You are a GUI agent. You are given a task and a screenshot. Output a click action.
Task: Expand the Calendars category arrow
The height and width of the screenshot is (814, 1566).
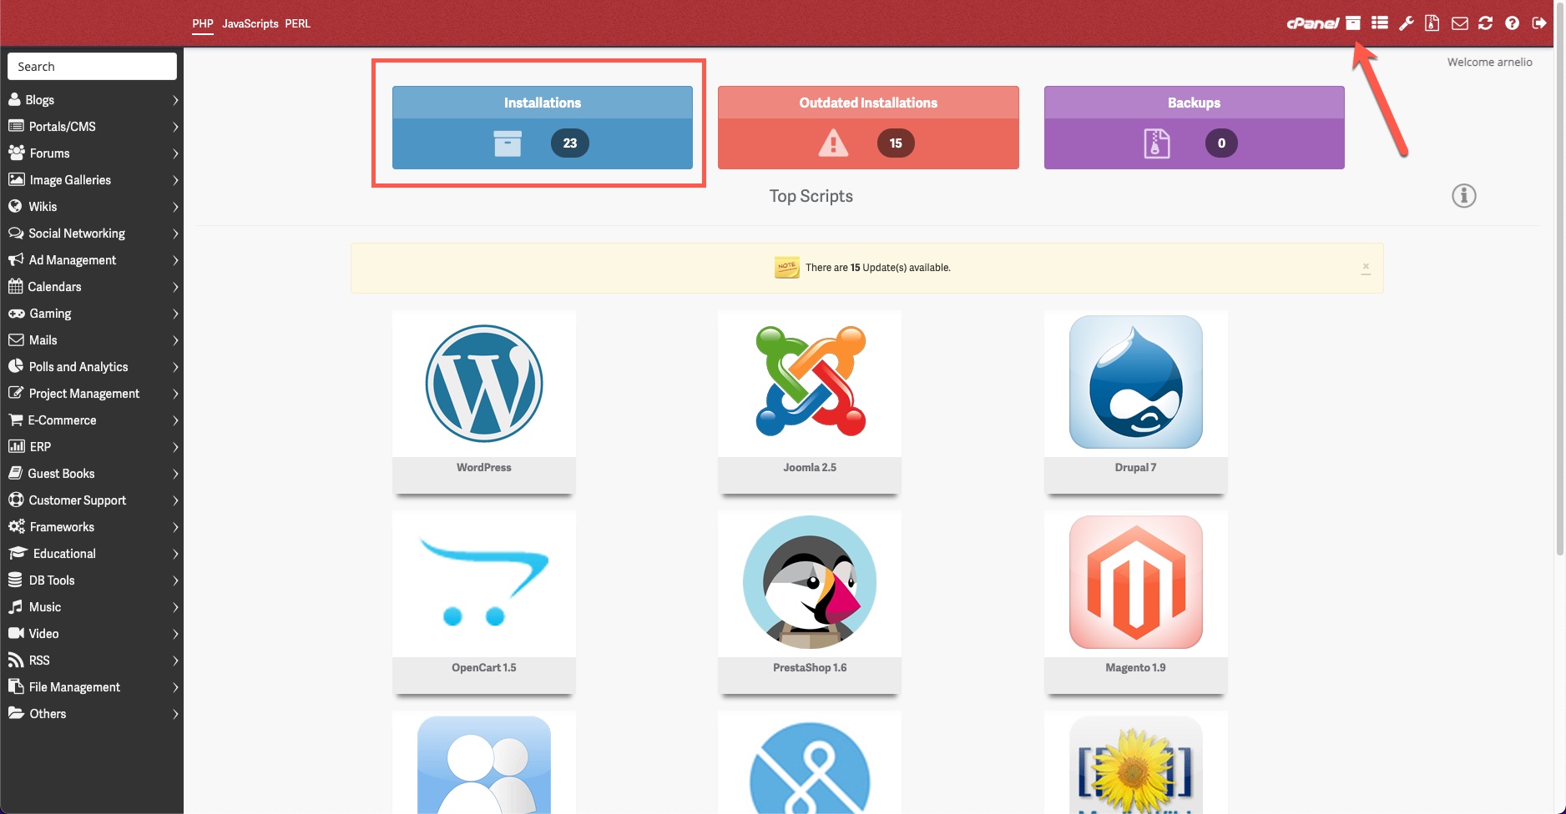(175, 287)
